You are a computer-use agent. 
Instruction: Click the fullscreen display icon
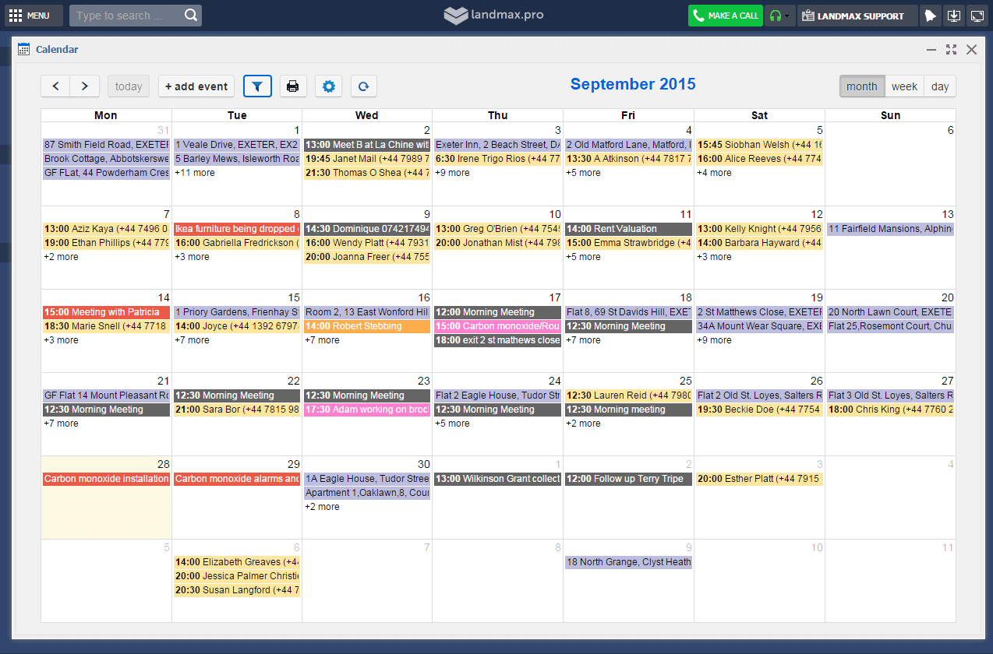coord(977,16)
